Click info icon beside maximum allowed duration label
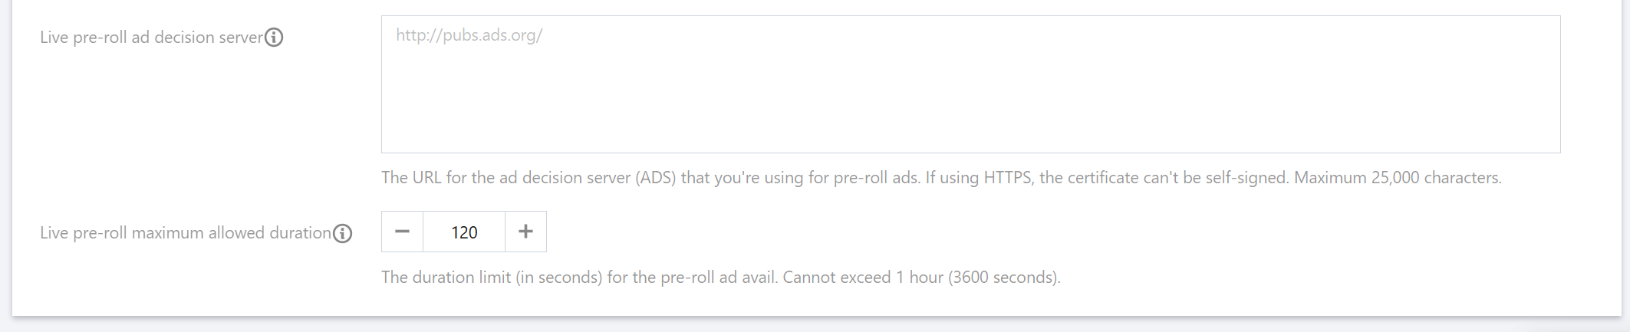Screen dimensions: 1630x332 (343, 233)
